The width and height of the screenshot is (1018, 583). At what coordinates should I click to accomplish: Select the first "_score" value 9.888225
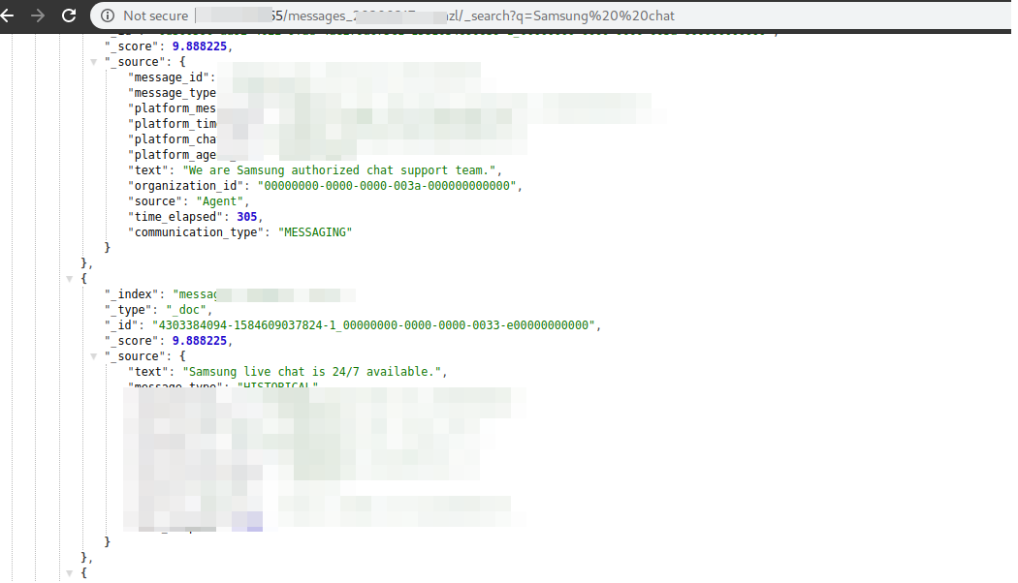[200, 46]
